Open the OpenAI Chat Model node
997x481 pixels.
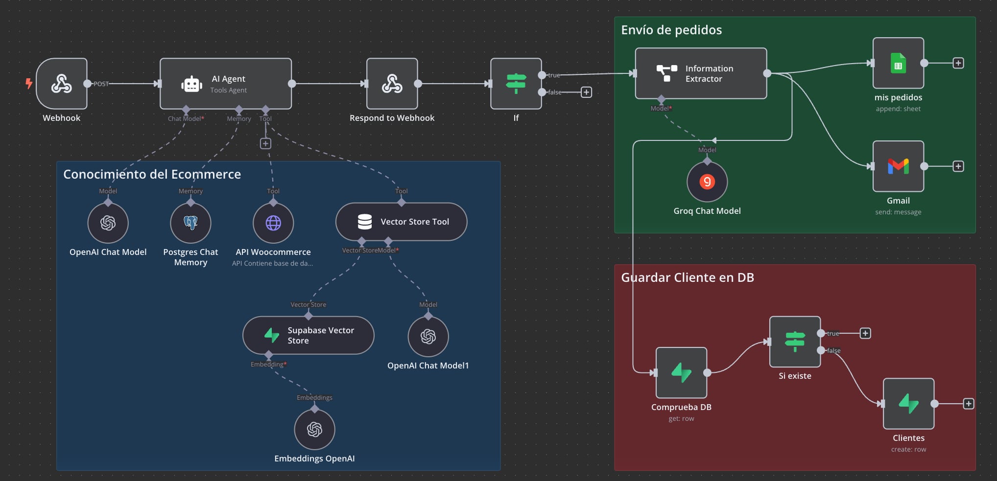108,223
